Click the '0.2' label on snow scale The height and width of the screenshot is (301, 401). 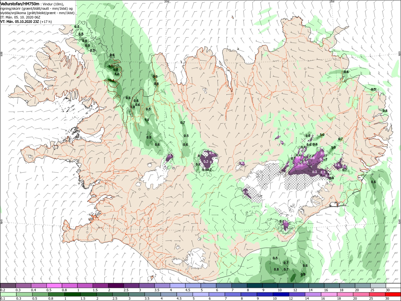click(2, 290)
